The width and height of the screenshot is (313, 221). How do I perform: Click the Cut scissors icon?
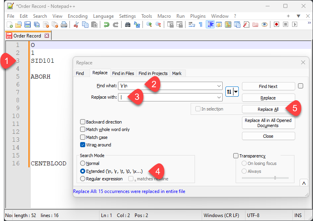coord(76,24)
